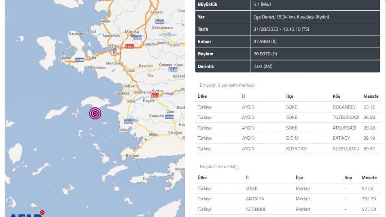
Task: Select the Derinlik 7.03 (KM) row
Action: [x=287, y=66]
